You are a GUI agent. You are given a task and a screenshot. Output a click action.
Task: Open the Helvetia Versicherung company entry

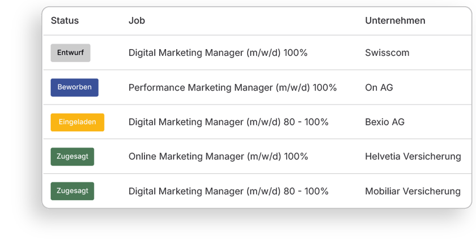tap(413, 156)
